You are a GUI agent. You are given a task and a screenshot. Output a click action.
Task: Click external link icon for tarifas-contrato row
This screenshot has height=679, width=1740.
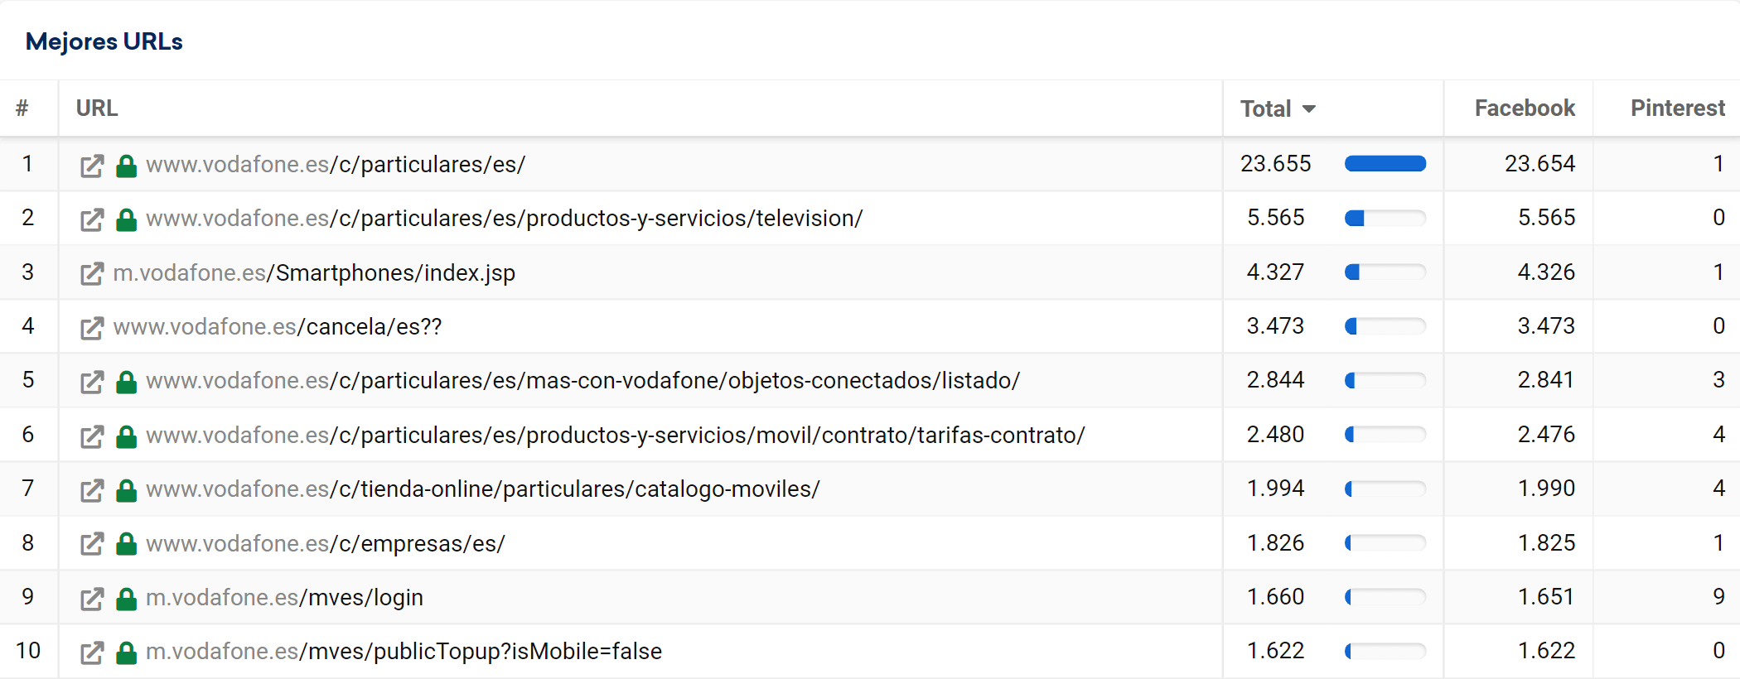tap(91, 436)
